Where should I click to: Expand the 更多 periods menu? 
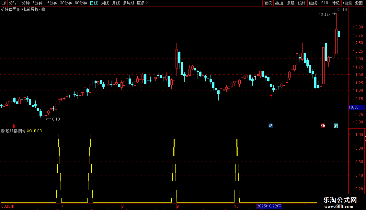[142, 3]
